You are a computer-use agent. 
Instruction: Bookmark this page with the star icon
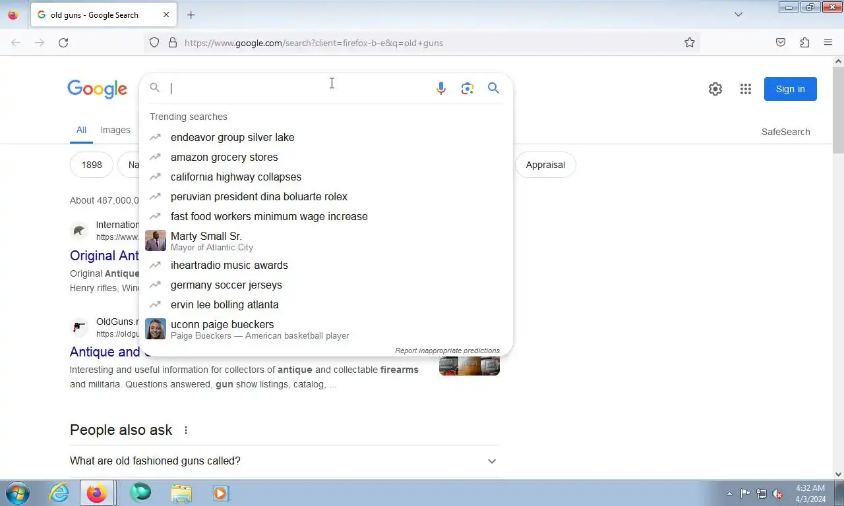tap(690, 43)
